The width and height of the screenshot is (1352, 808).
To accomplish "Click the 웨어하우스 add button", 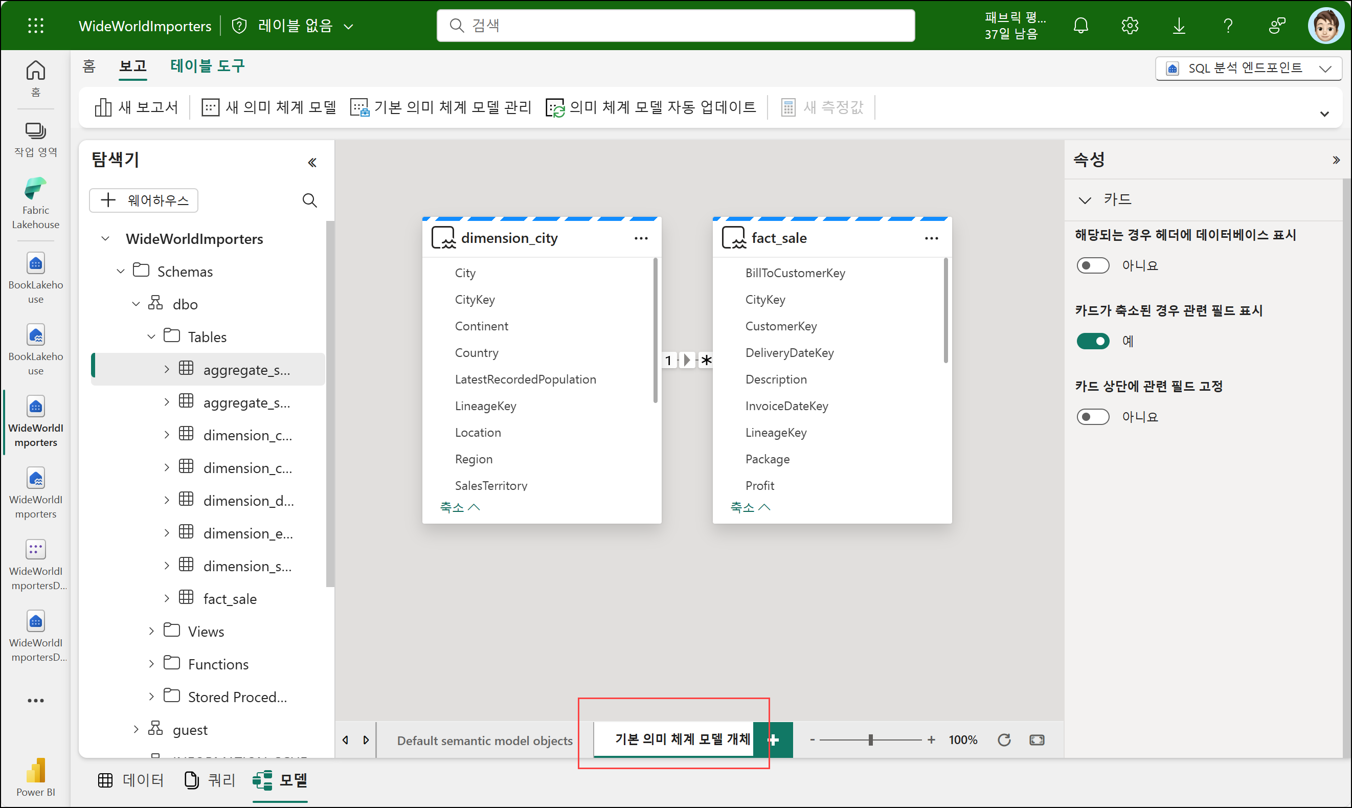I will point(144,200).
